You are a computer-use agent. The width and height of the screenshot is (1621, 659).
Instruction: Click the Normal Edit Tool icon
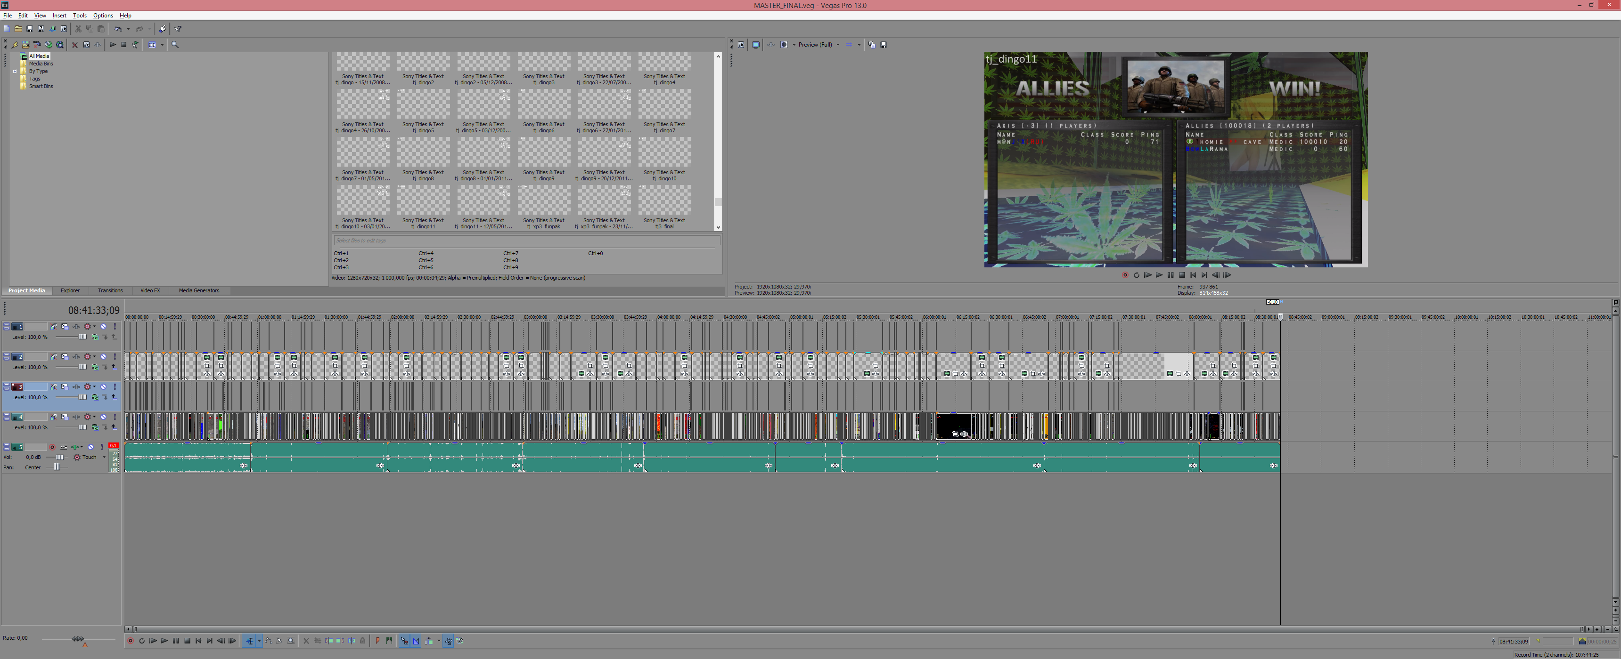point(250,641)
